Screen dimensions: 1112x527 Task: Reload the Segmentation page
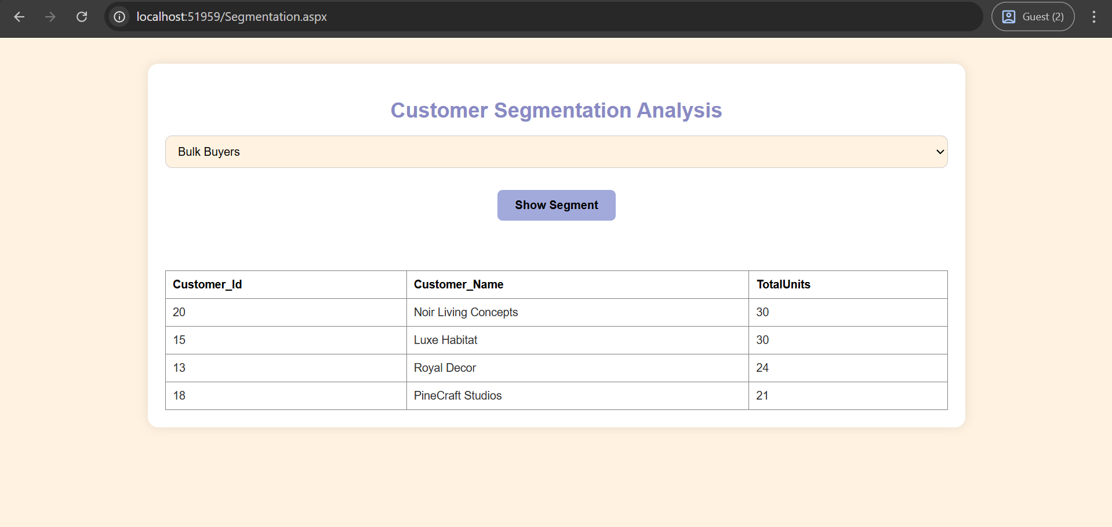(82, 17)
